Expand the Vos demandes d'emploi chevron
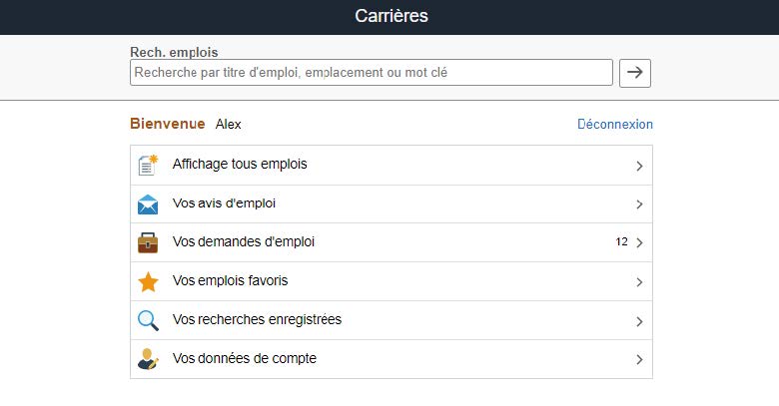The image size is (779, 406). 639,243
